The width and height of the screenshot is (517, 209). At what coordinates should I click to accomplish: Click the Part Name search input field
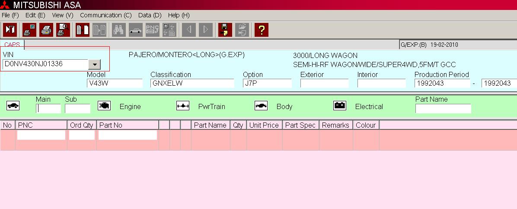tap(443, 109)
